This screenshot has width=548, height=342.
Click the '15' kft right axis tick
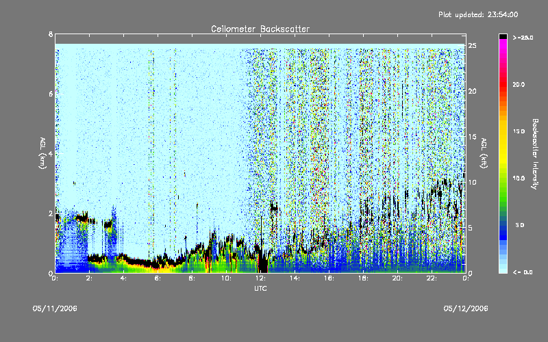click(x=472, y=137)
